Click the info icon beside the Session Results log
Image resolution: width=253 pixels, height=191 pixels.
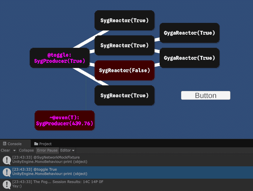pos(7,185)
